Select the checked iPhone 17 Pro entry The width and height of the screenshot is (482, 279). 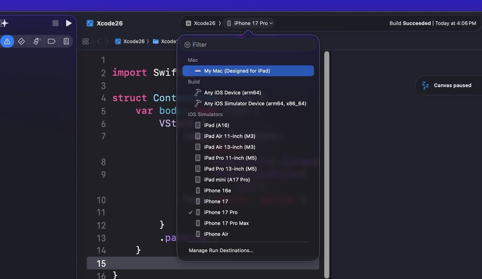248,212
